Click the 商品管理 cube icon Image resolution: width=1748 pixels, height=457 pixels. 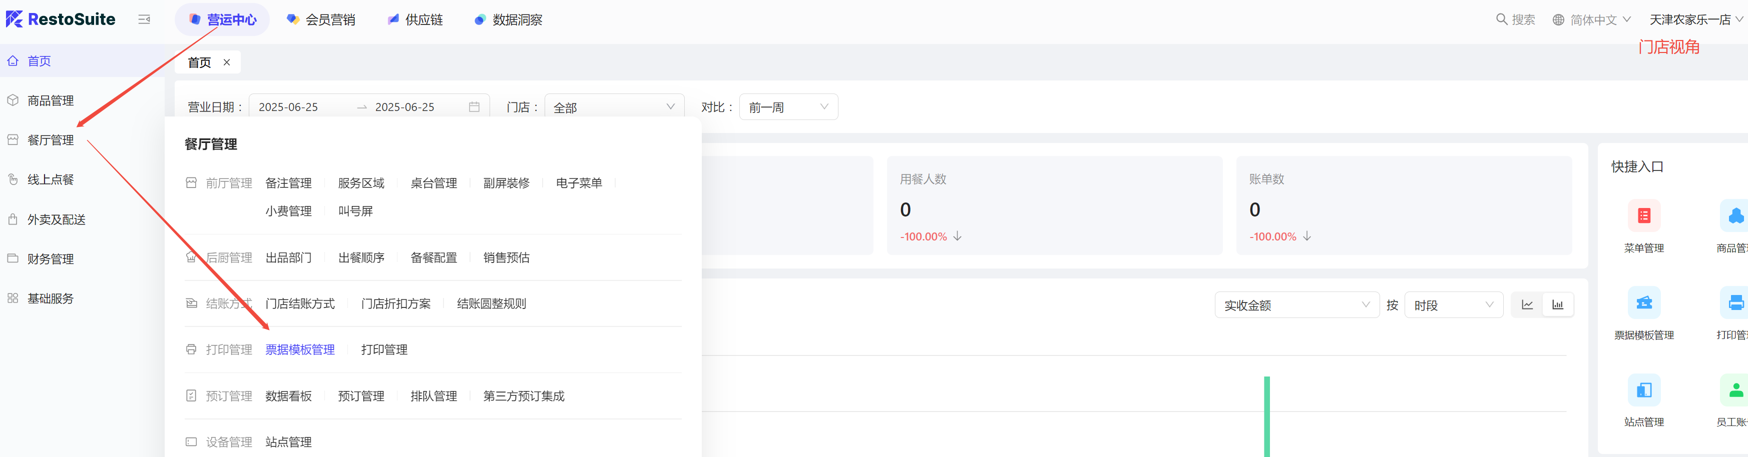pyautogui.click(x=13, y=100)
